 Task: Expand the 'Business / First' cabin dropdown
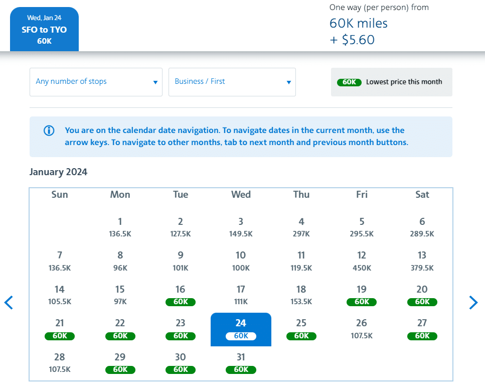[232, 82]
